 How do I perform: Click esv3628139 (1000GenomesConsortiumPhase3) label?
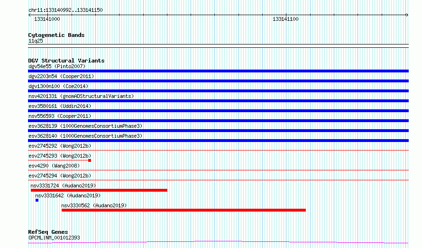click(85, 126)
